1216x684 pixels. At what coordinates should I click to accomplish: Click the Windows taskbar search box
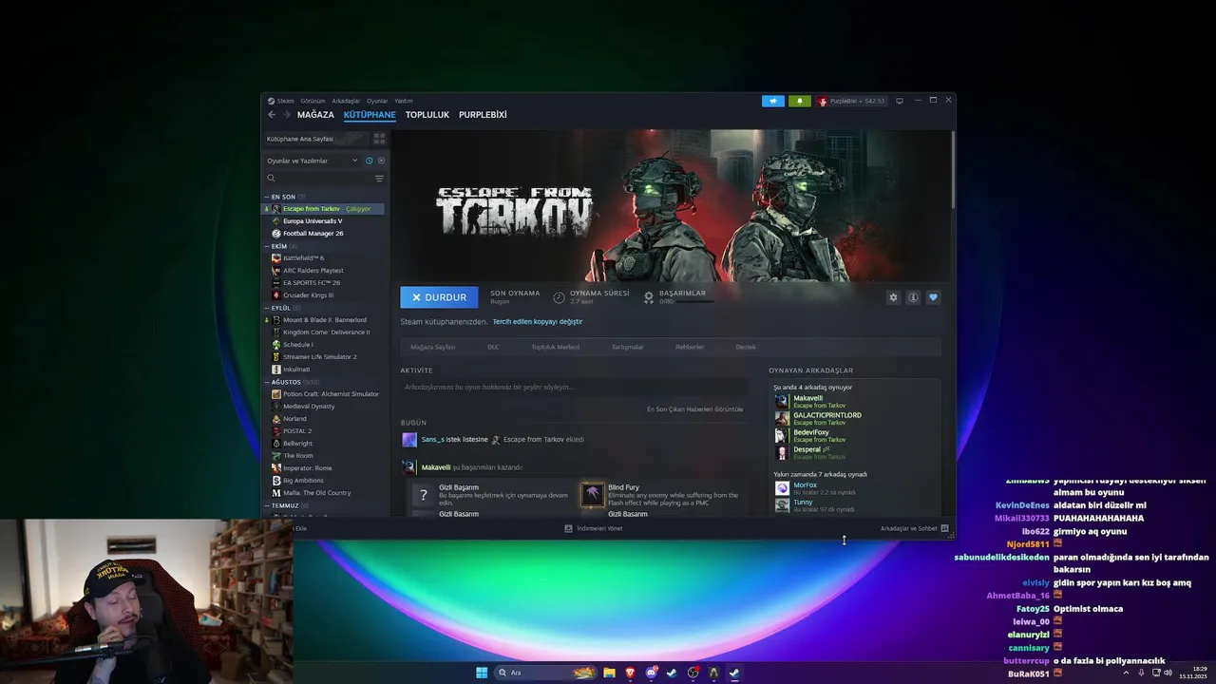tap(546, 673)
